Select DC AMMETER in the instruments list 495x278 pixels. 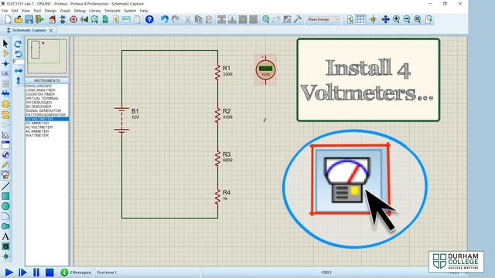(46, 123)
